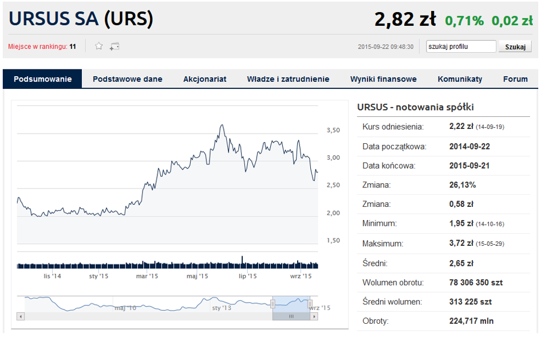Click the right arrow of chart navigator scrollbar
Viewport: 541px width, 349px height.
tap(314, 316)
